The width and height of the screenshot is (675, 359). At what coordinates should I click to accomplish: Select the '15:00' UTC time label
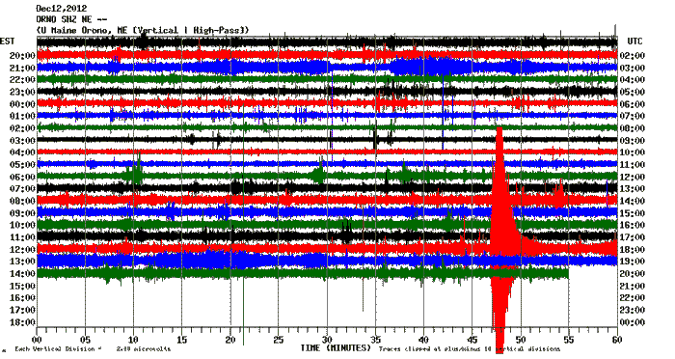click(x=632, y=213)
